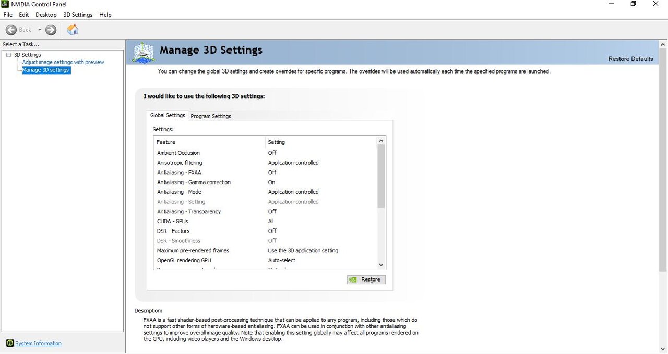Click the main window vertical scrollbar
This screenshot has width=668, height=354.
click(x=663, y=161)
